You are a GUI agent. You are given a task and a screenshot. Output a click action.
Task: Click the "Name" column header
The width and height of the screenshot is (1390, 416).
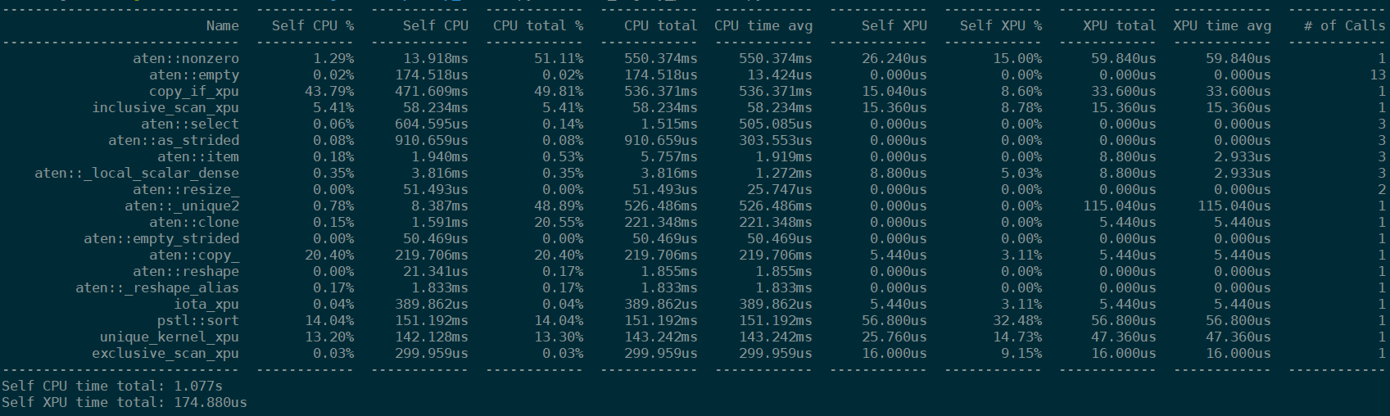[x=222, y=25]
